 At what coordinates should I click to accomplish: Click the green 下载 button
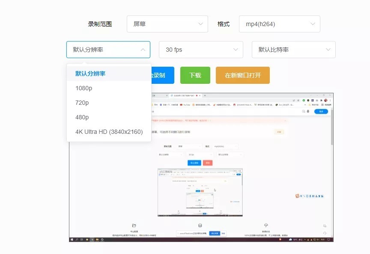click(195, 75)
